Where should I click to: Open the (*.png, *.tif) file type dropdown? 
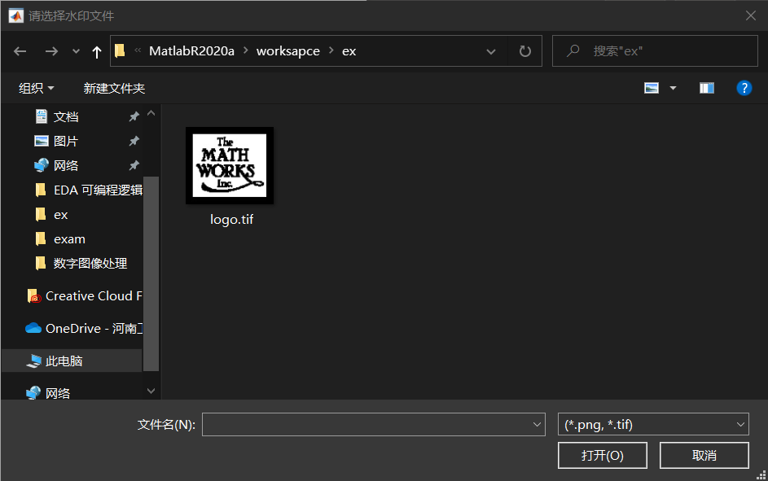click(653, 424)
